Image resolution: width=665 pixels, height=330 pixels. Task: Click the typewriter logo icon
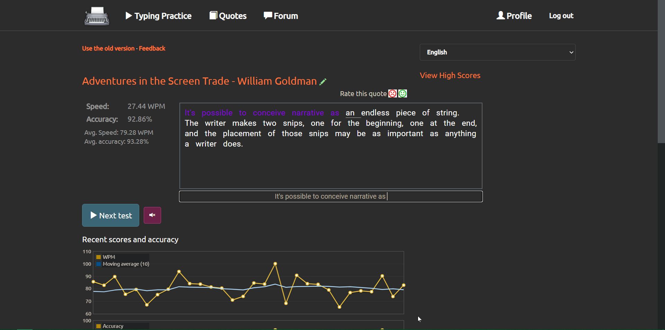click(x=97, y=16)
